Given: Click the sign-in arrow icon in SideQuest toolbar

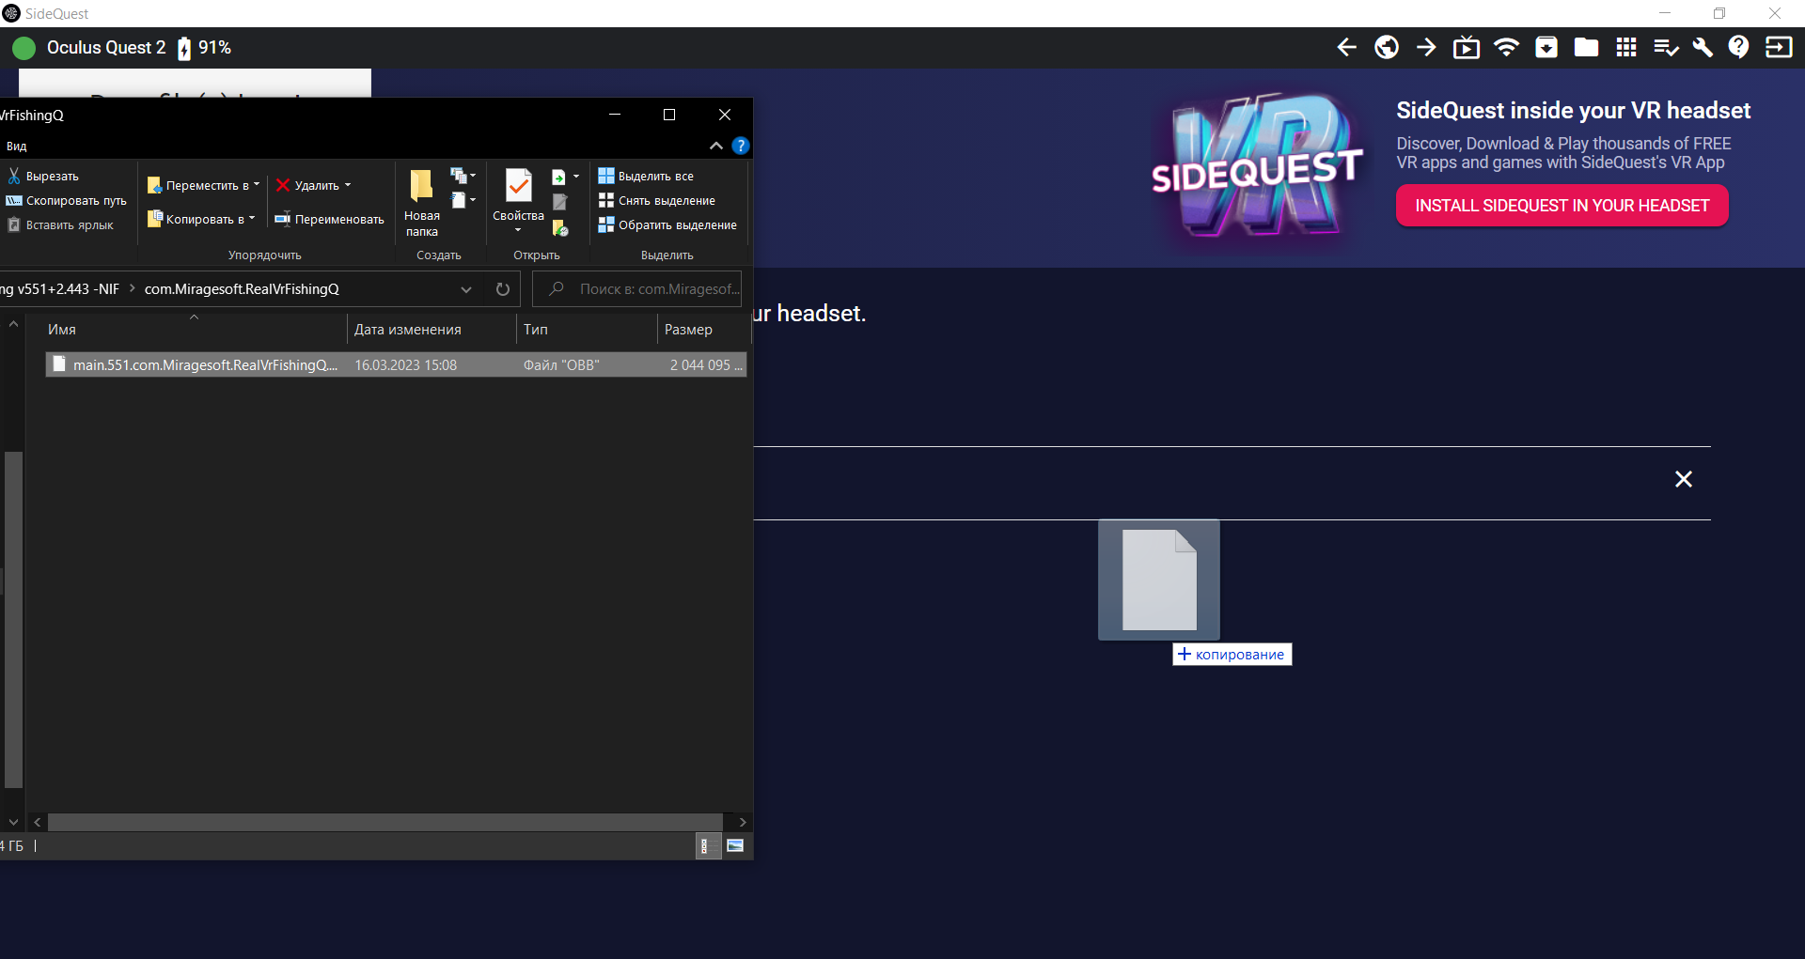Looking at the screenshot, I should click(1779, 48).
